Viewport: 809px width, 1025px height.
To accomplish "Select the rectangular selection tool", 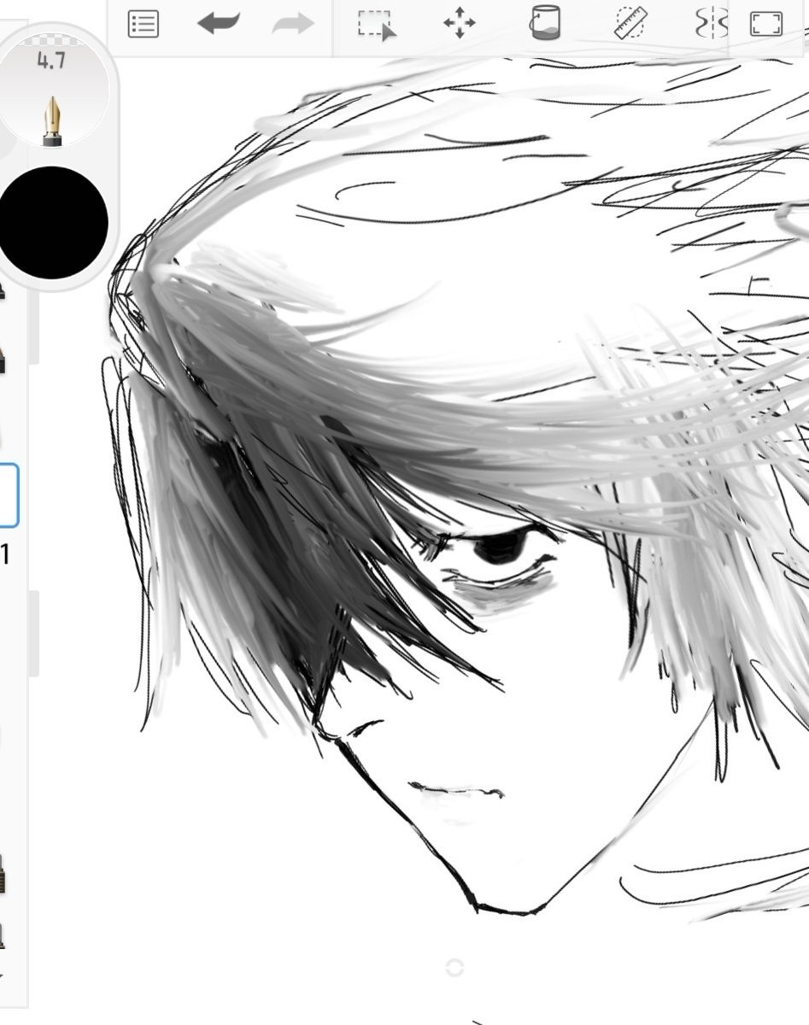I will pyautogui.click(x=377, y=24).
